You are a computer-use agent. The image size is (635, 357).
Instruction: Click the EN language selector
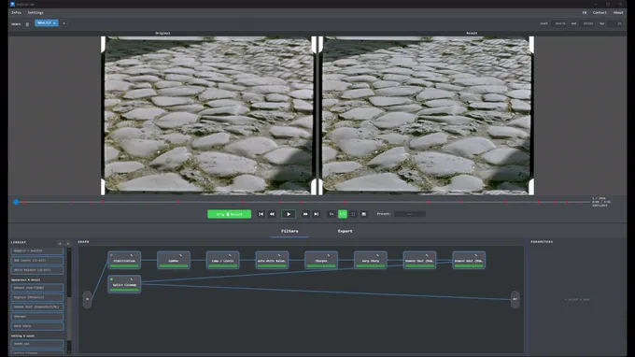[x=585, y=12]
